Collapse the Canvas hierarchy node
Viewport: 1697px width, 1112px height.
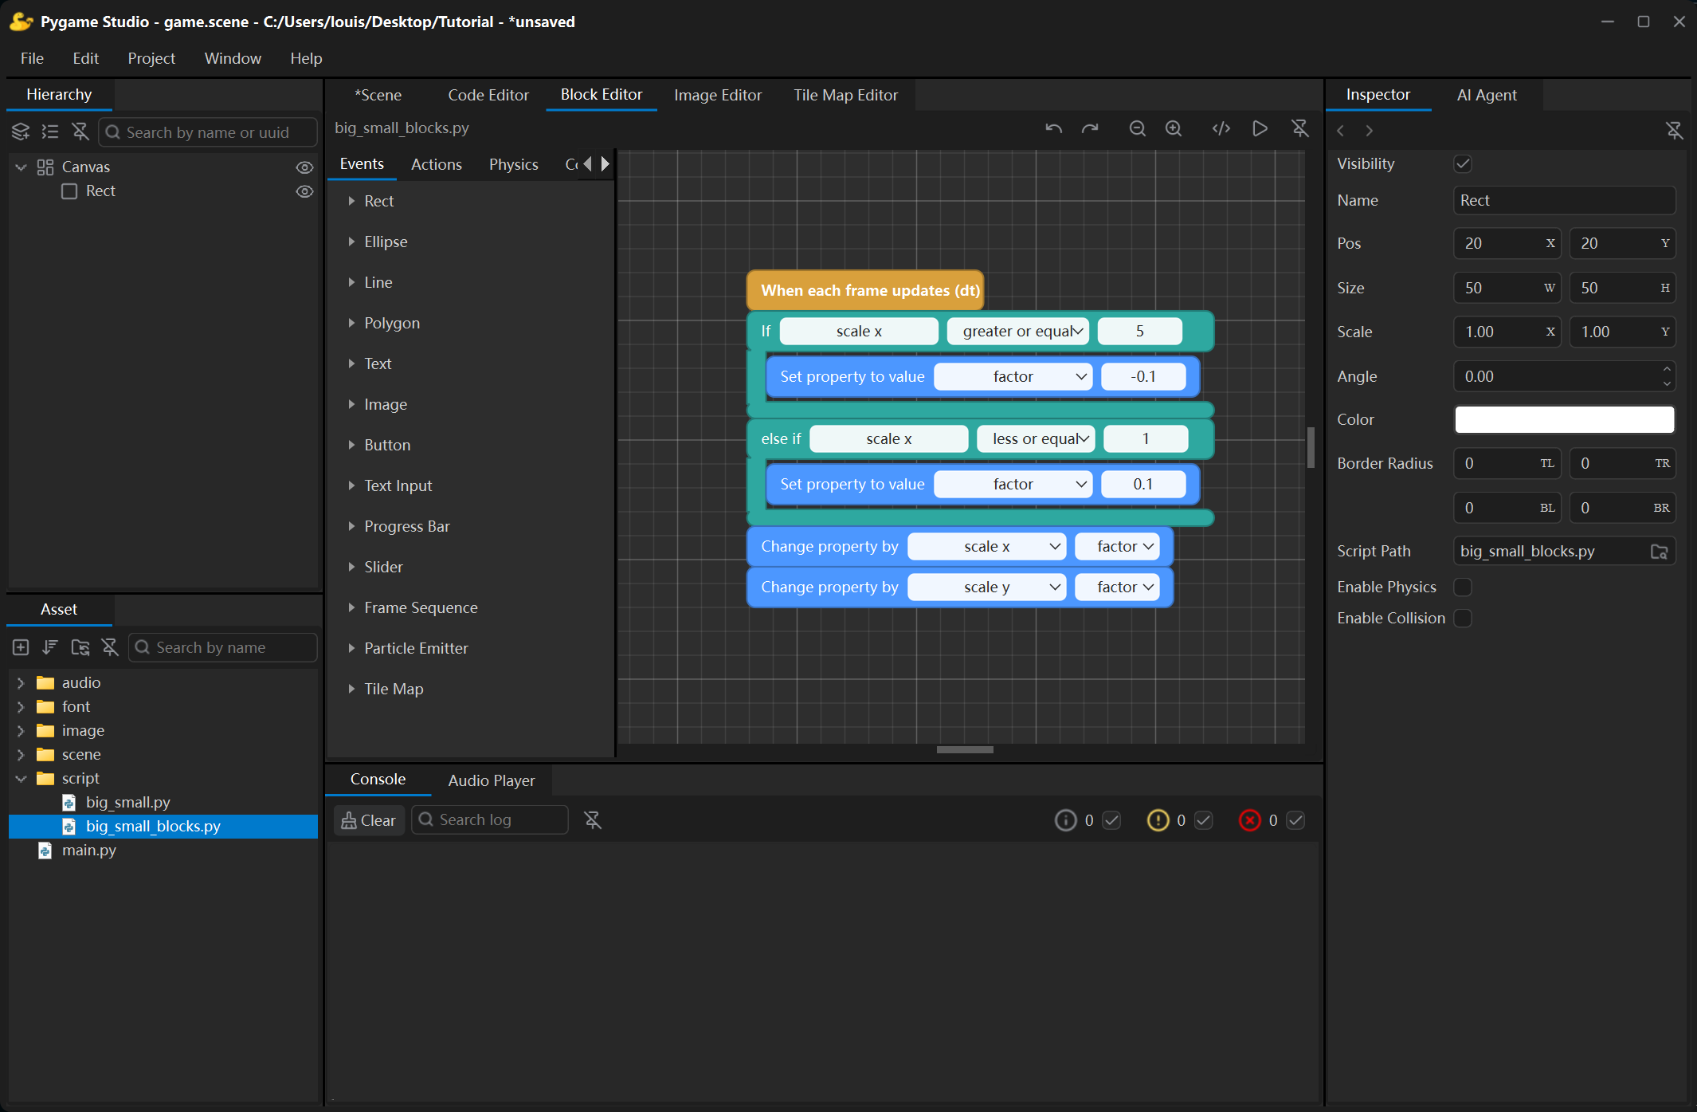(x=22, y=167)
